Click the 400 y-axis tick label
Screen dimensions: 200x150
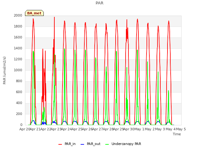click(19, 103)
